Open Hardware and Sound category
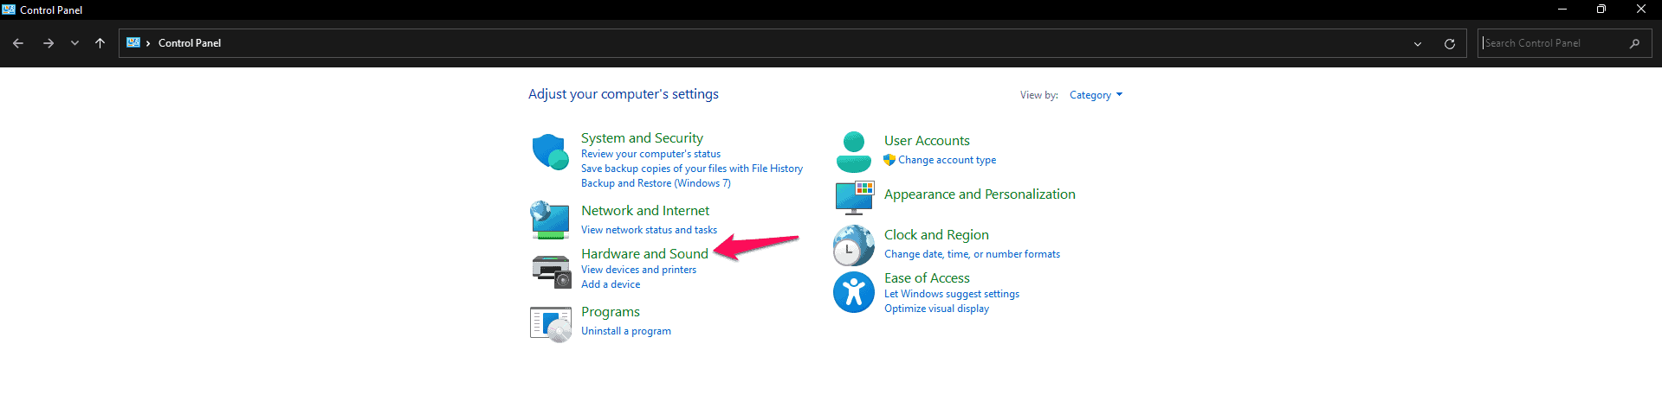The height and width of the screenshot is (414, 1662). (644, 253)
